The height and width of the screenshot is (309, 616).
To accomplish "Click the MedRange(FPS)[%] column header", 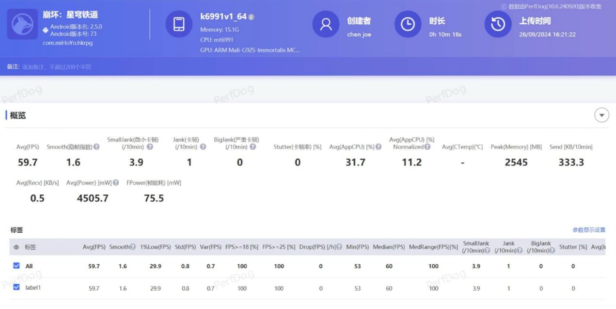I will (x=433, y=247).
